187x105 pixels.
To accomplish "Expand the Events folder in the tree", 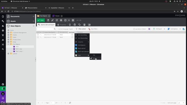I will pyautogui.click(x=8, y=35).
